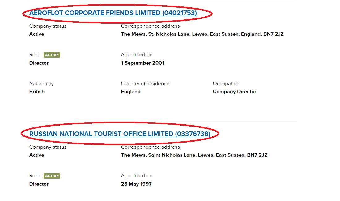Click Aeroflot's Active company status value
340x201 pixels.
(37, 34)
